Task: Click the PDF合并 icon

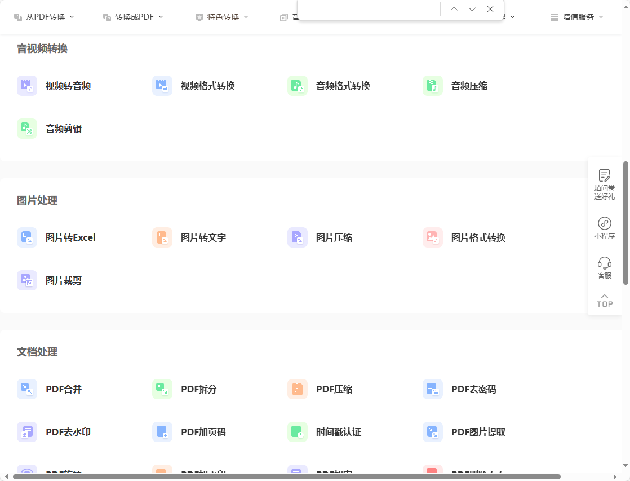Action: pos(27,389)
